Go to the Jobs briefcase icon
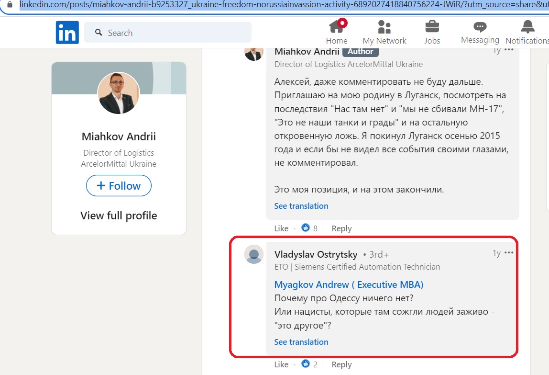This screenshot has height=375, width=549. tap(432, 27)
